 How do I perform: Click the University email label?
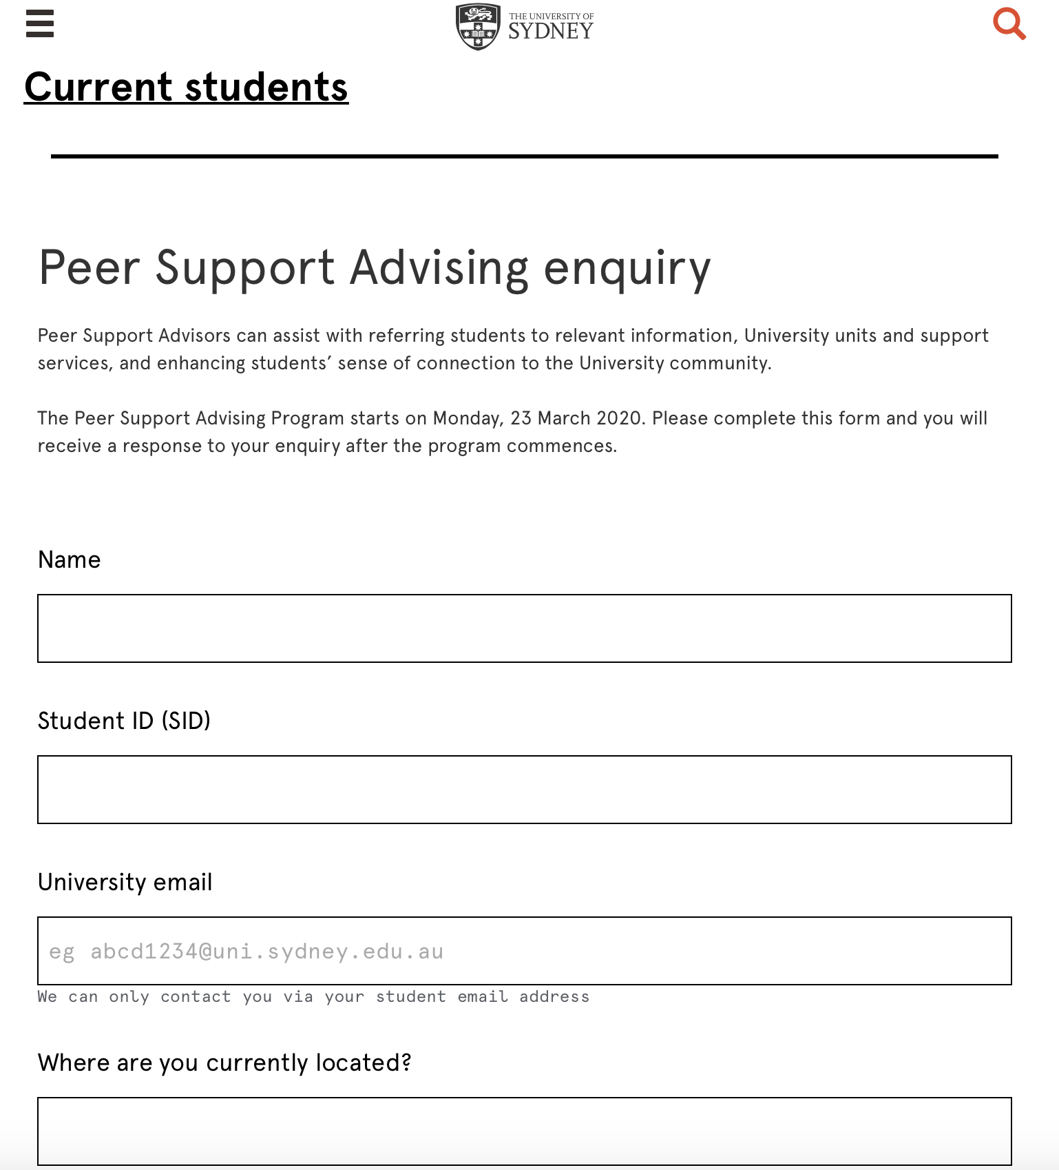click(x=125, y=882)
